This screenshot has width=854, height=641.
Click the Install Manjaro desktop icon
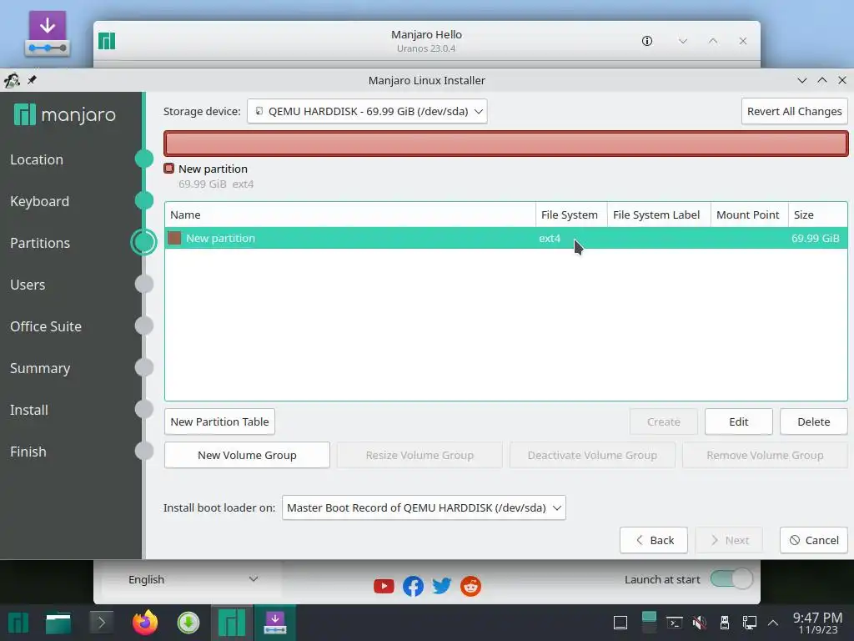click(48, 33)
